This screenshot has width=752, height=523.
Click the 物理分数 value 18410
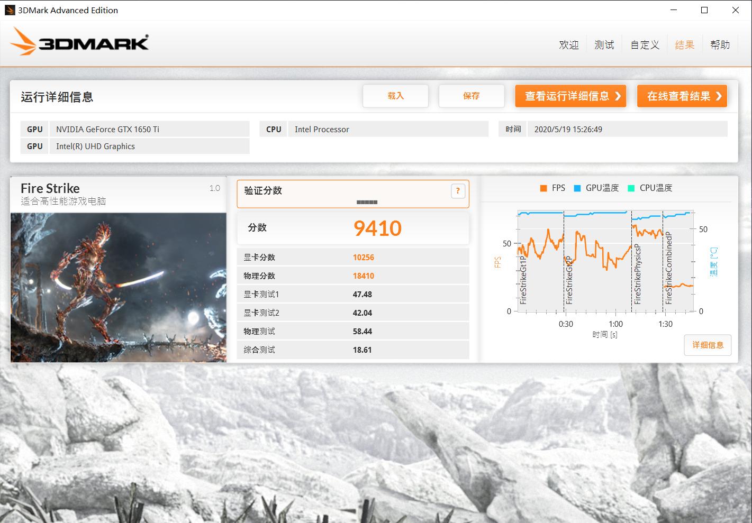pyautogui.click(x=364, y=276)
